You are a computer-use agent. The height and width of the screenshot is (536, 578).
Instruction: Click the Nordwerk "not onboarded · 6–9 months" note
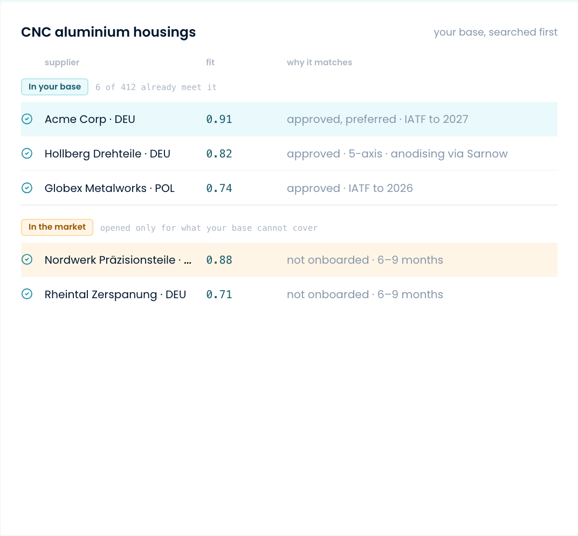tap(365, 260)
